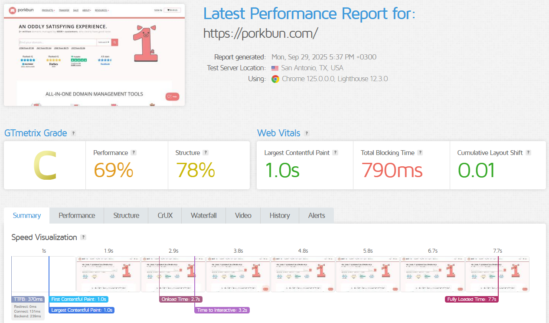
Task: Open the Structure tab
Action: click(x=126, y=215)
